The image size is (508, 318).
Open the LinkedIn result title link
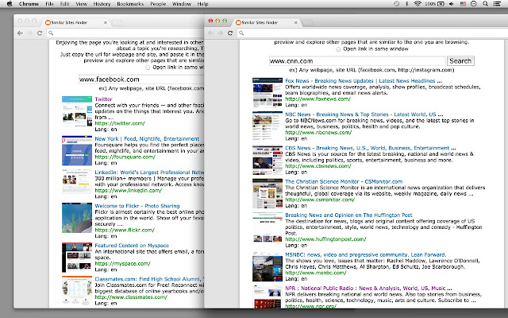[149, 173]
